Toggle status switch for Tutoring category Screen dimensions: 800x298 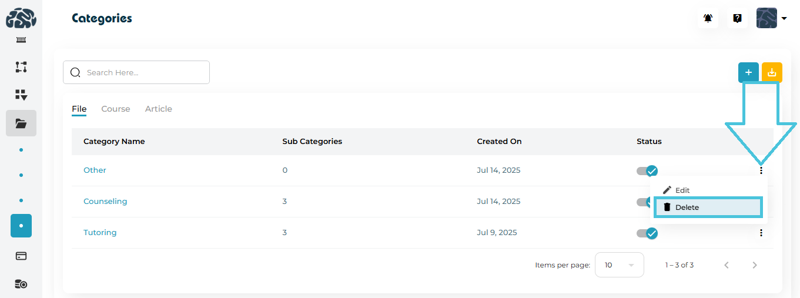[647, 233]
